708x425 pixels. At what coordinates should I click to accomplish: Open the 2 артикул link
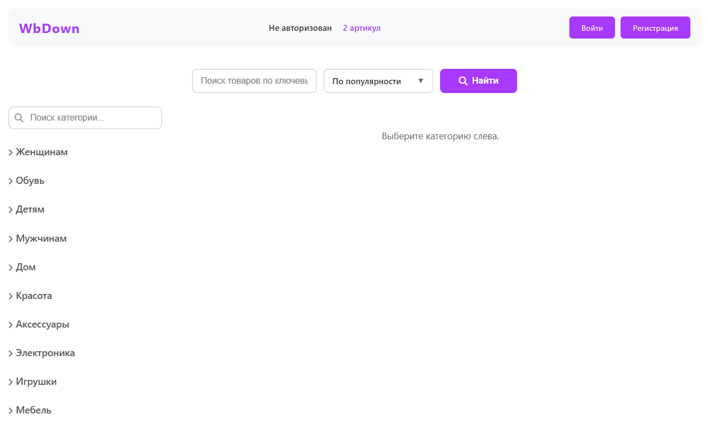[x=361, y=28]
